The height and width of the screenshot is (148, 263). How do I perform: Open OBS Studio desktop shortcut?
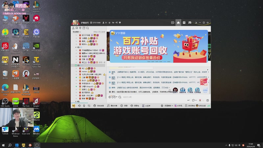click(x=5, y=102)
